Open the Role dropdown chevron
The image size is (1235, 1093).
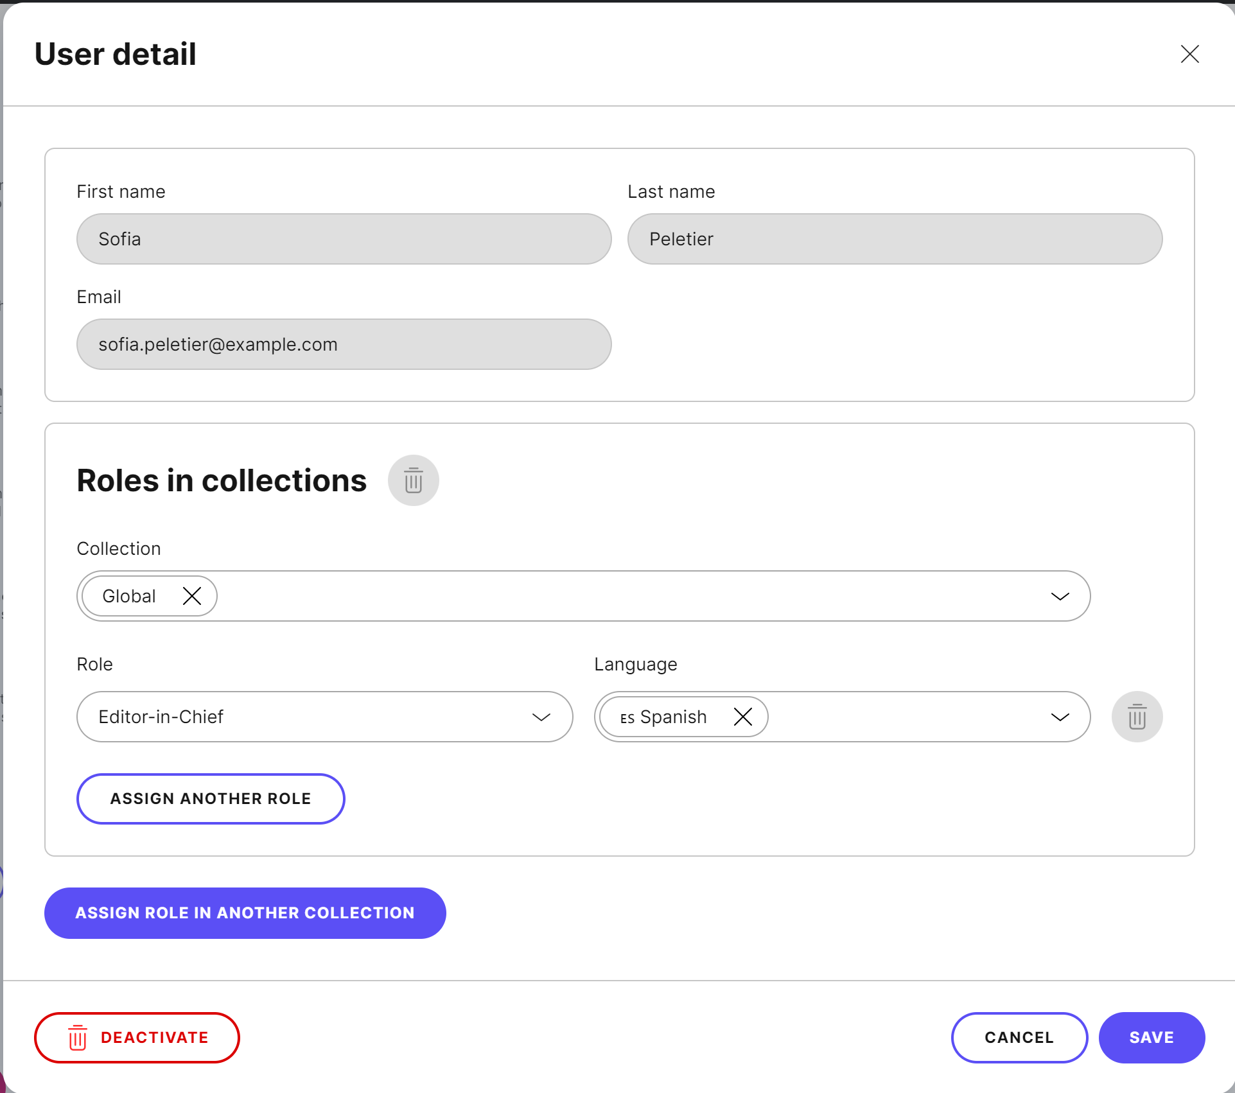coord(541,717)
